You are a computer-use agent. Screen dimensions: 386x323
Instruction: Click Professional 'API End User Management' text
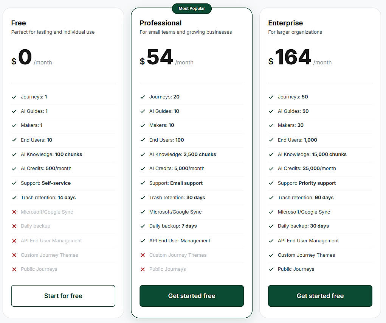(x=180, y=241)
